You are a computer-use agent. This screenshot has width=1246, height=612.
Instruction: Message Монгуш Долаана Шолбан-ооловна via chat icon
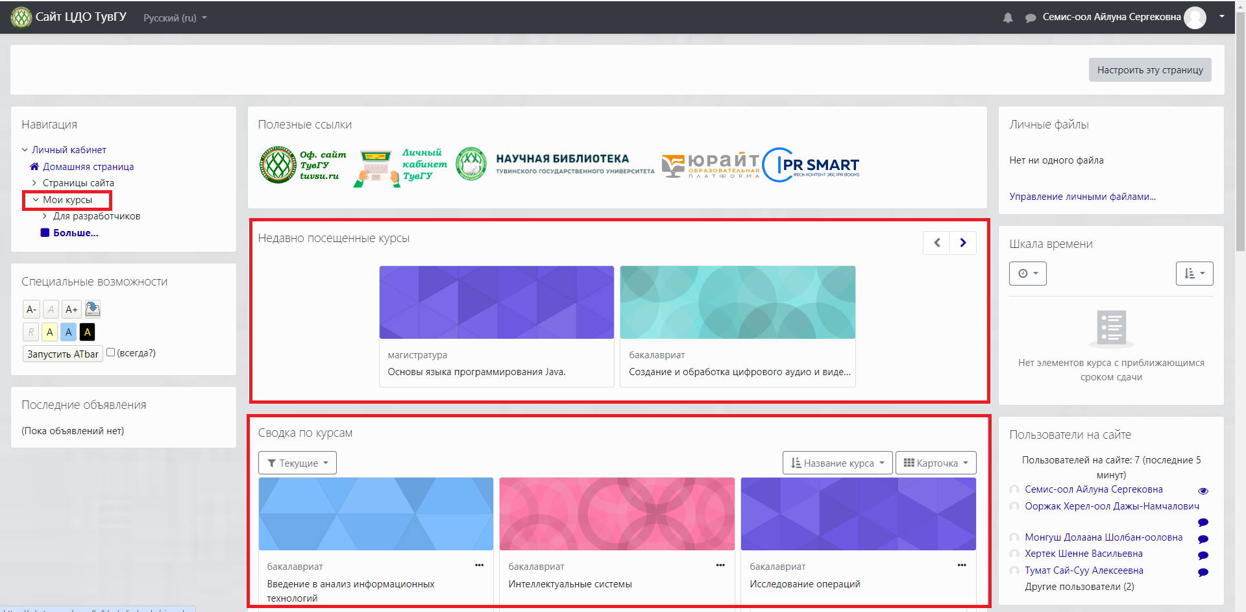1203,539
